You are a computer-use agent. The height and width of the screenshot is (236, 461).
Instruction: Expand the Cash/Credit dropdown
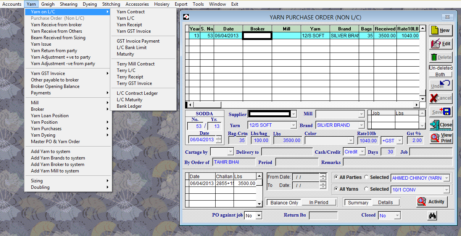[x=362, y=152]
